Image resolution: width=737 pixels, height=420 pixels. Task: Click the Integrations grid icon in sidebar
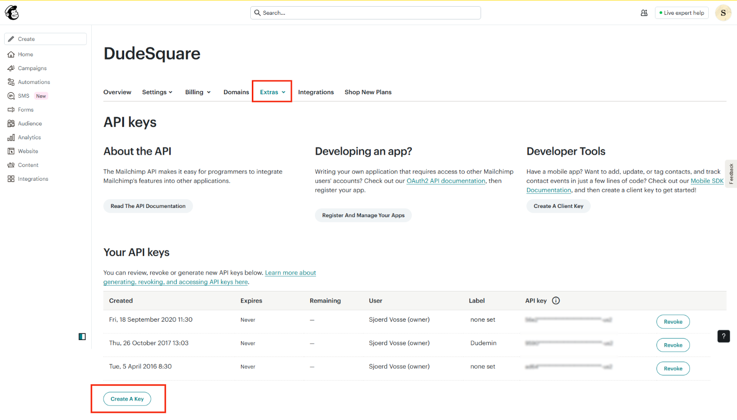pyautogui.click(x=11, y=179)
